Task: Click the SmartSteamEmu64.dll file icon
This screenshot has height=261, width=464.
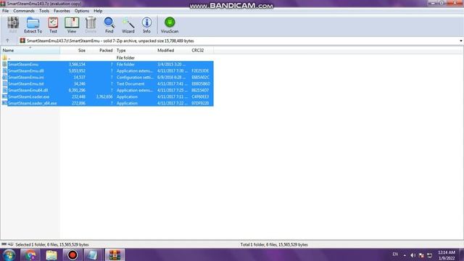Action: 4,90
